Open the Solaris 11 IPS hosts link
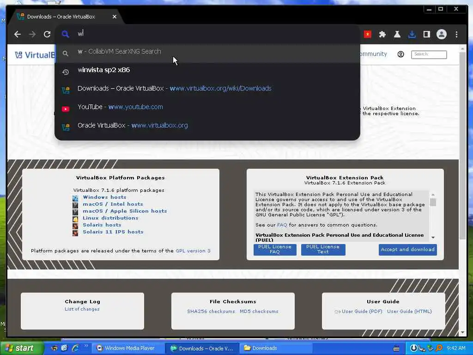This screenshot has height=355, width=473. 113,232
